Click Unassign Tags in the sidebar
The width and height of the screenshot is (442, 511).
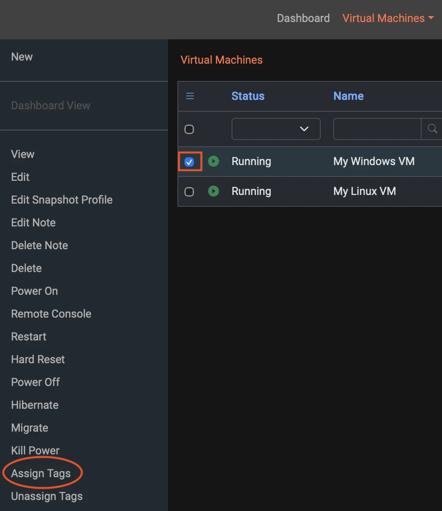pos(47,496)
